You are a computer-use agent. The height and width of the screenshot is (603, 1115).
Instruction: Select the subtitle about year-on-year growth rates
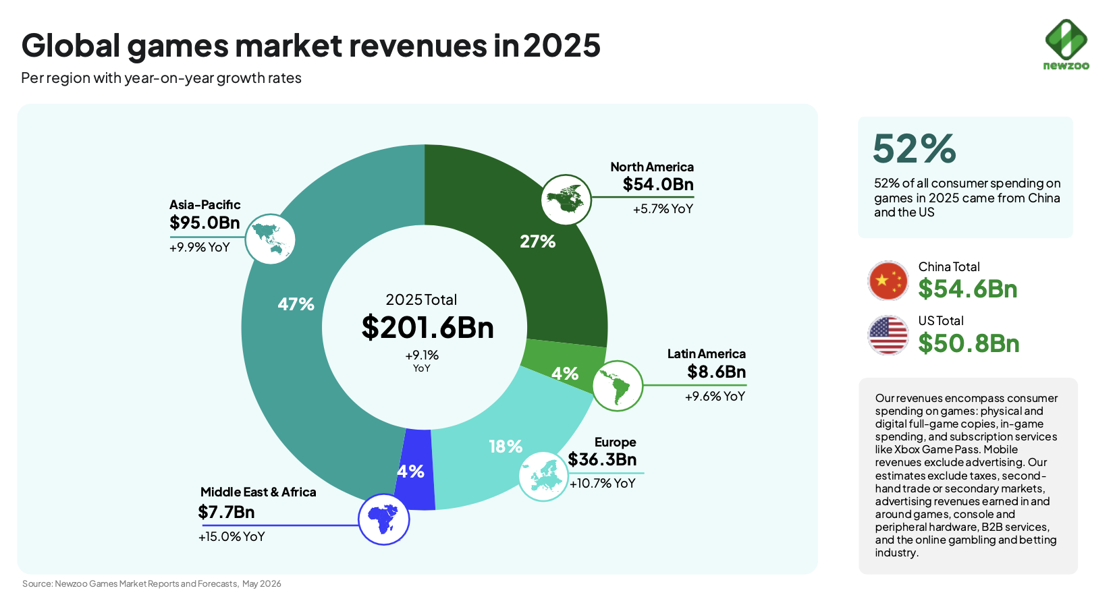pos(161,78)
